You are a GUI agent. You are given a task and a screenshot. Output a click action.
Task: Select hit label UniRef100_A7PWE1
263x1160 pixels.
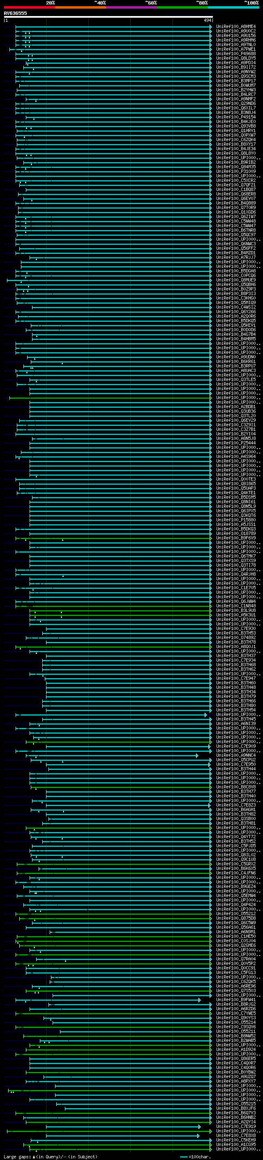pos(236,49)
